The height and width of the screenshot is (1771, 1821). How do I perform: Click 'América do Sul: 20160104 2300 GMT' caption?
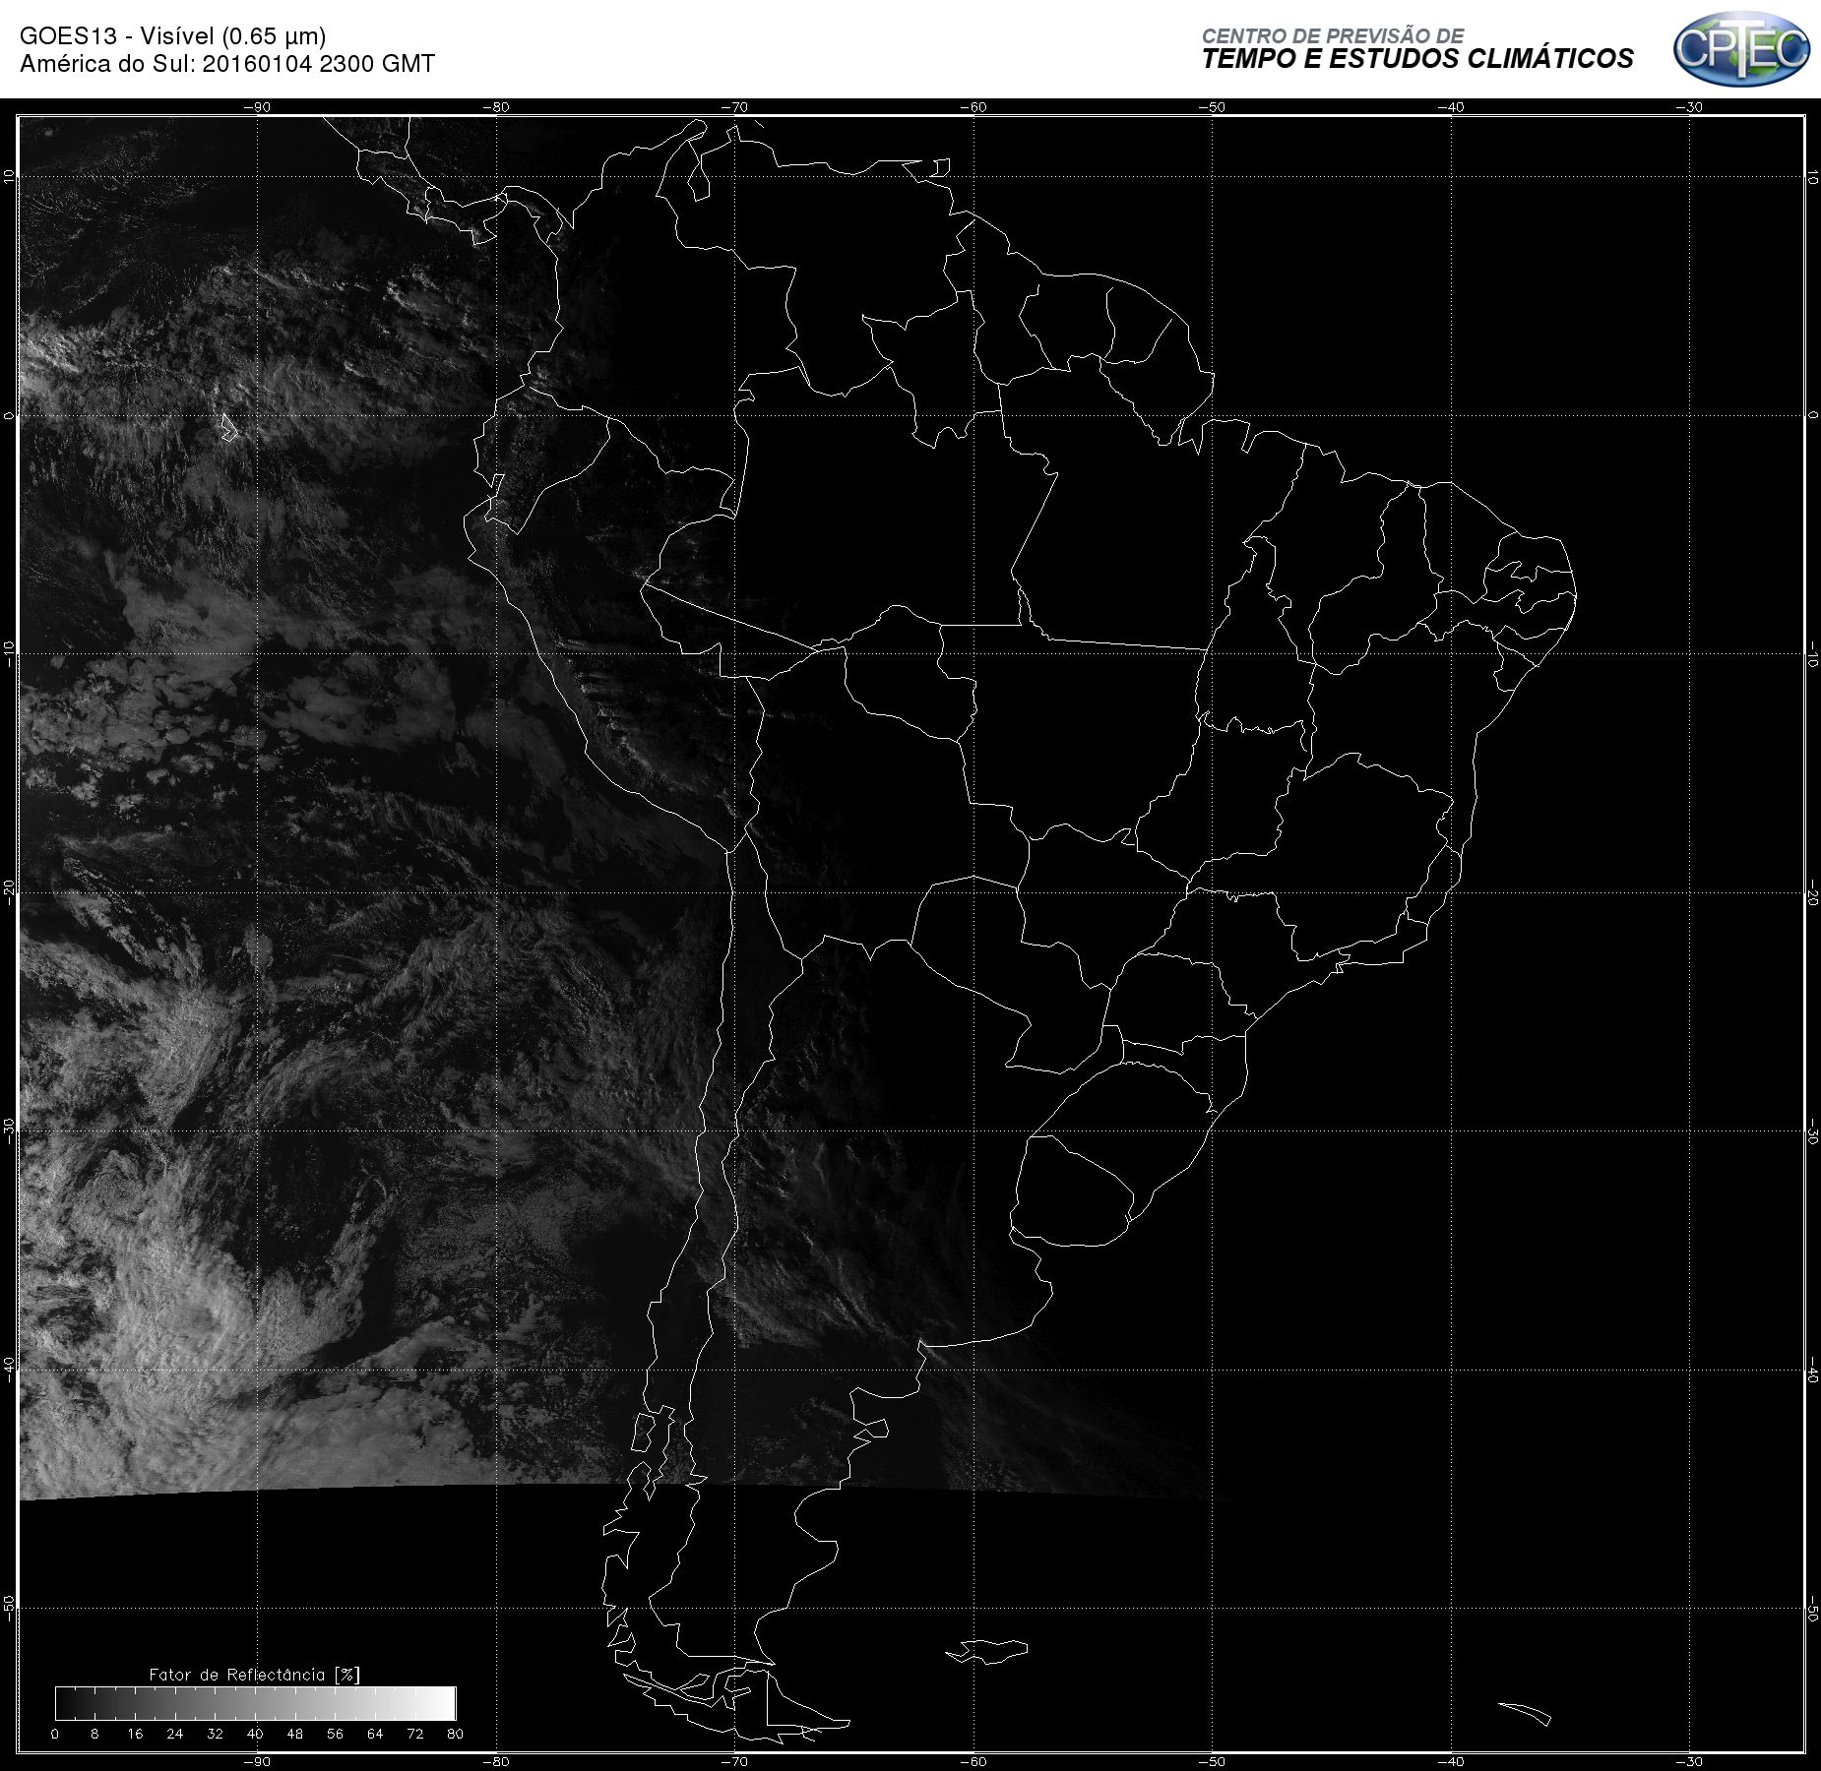click(227, 64)
